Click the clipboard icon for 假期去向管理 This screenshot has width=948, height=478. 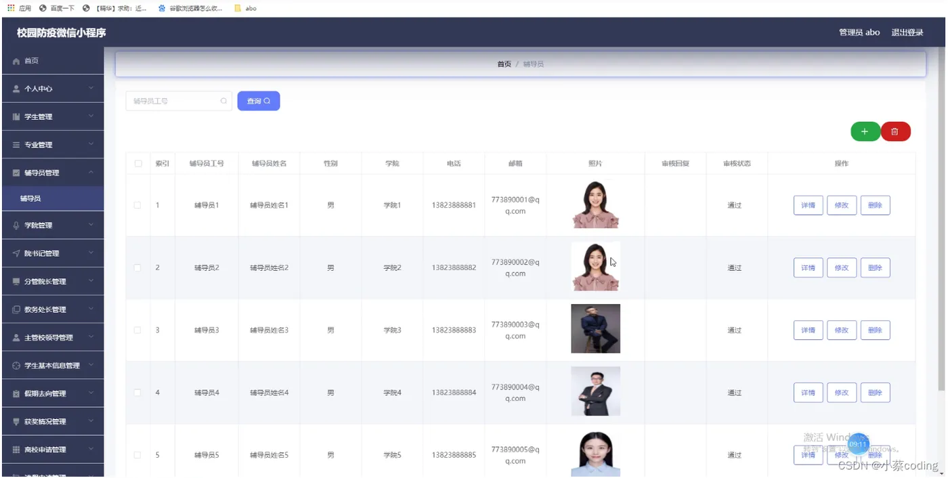(16, 393)
